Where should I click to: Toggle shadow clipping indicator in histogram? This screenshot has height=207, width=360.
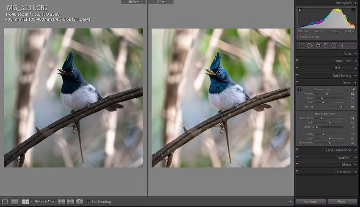[299, 10]
